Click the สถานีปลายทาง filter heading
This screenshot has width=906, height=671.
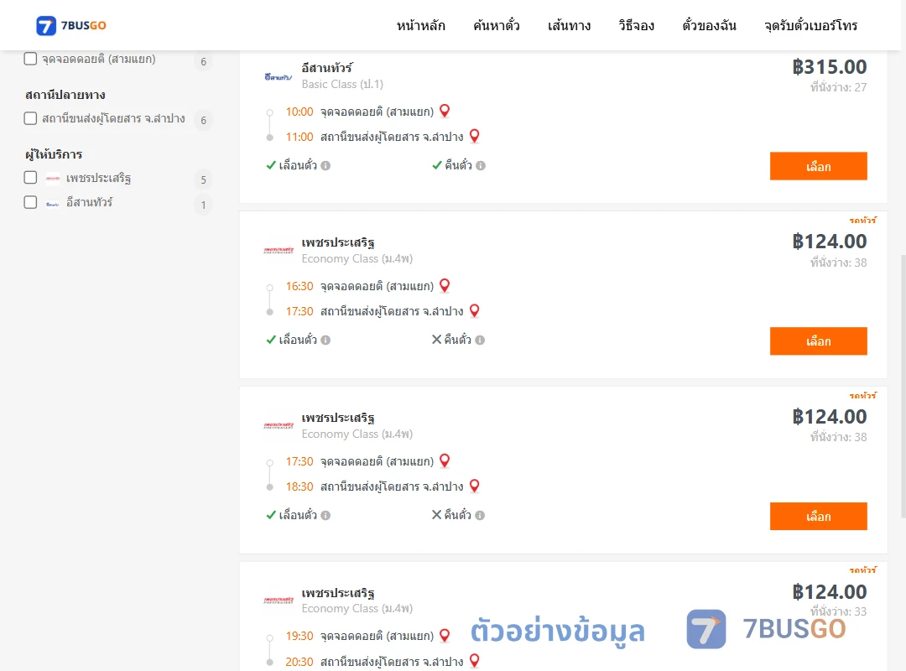[x=65, y=95]
